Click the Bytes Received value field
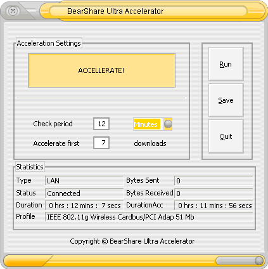The width and height of the screenshot is (268, 269). pos(214,194)
